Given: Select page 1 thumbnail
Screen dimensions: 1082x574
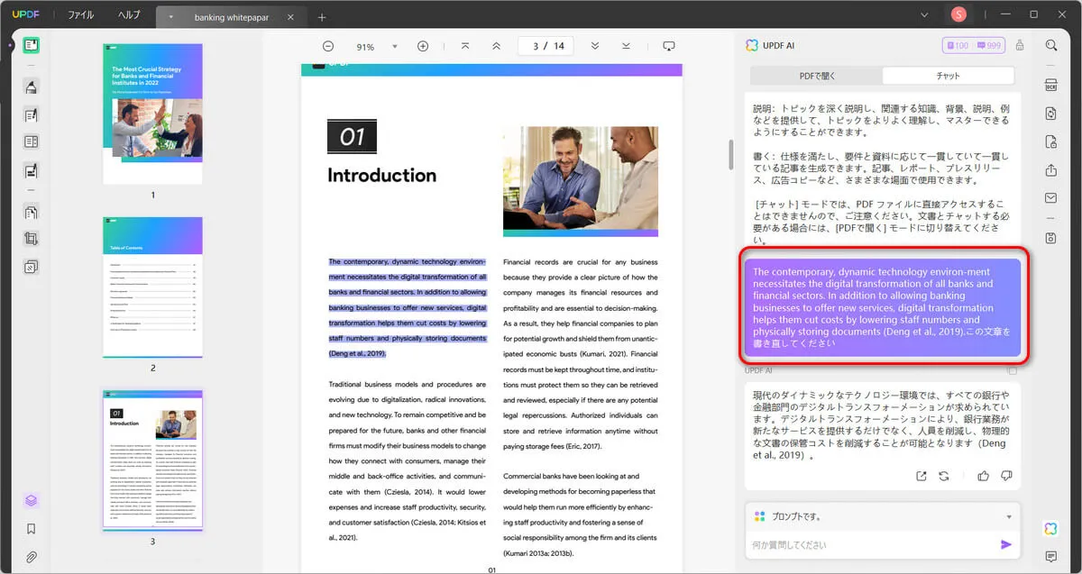Looking at the screenshot, I should click(x=152, y=113).
